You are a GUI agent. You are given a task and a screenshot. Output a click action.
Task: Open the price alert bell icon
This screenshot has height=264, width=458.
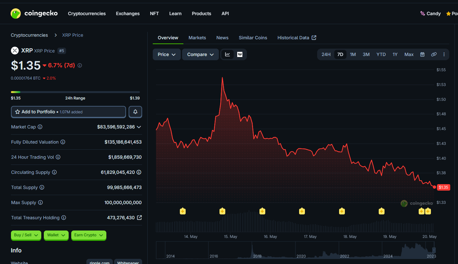[x=135, y=112]
